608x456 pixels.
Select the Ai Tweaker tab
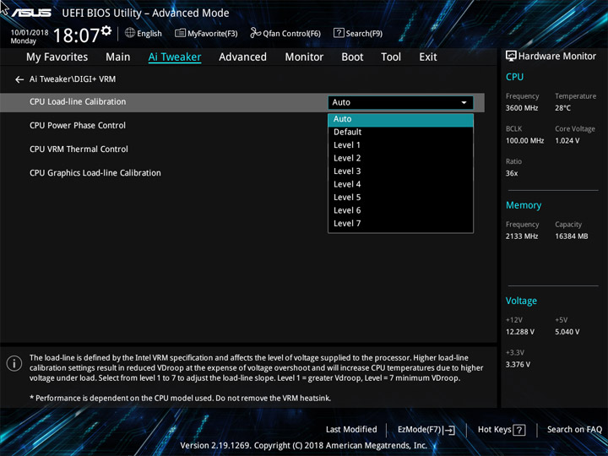tap(175, 57)
